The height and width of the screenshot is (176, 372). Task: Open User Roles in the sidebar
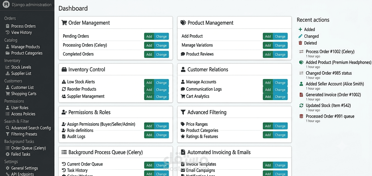point(20,108)
